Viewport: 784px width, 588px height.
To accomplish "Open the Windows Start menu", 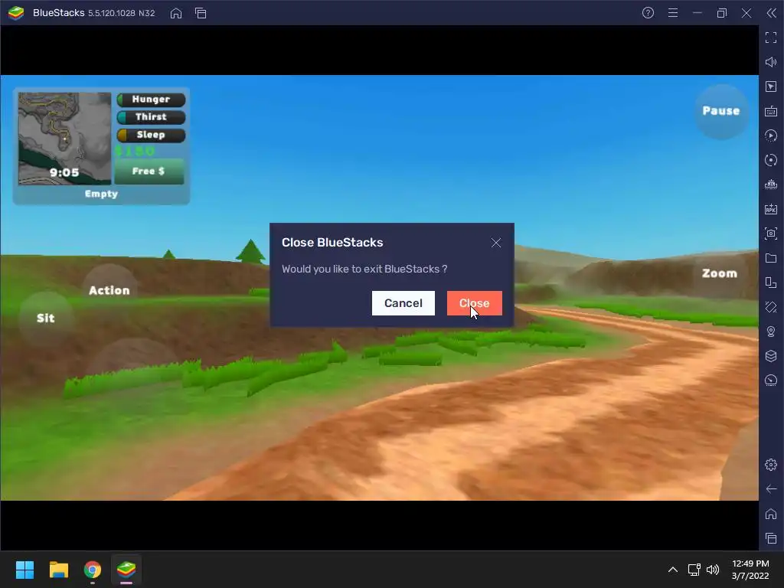I will point(24,570).
